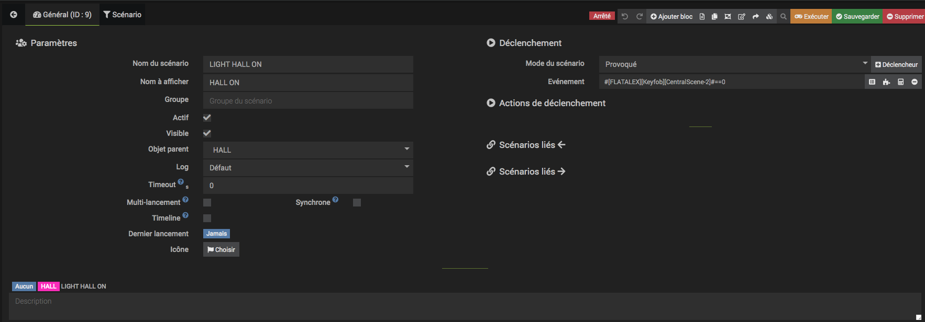Click the puzzle piece icon beside Evénement

(886, 82)
